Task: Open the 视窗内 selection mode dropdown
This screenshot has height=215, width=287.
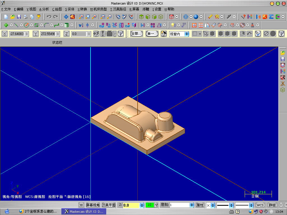Action: click(x=187, y=34)
